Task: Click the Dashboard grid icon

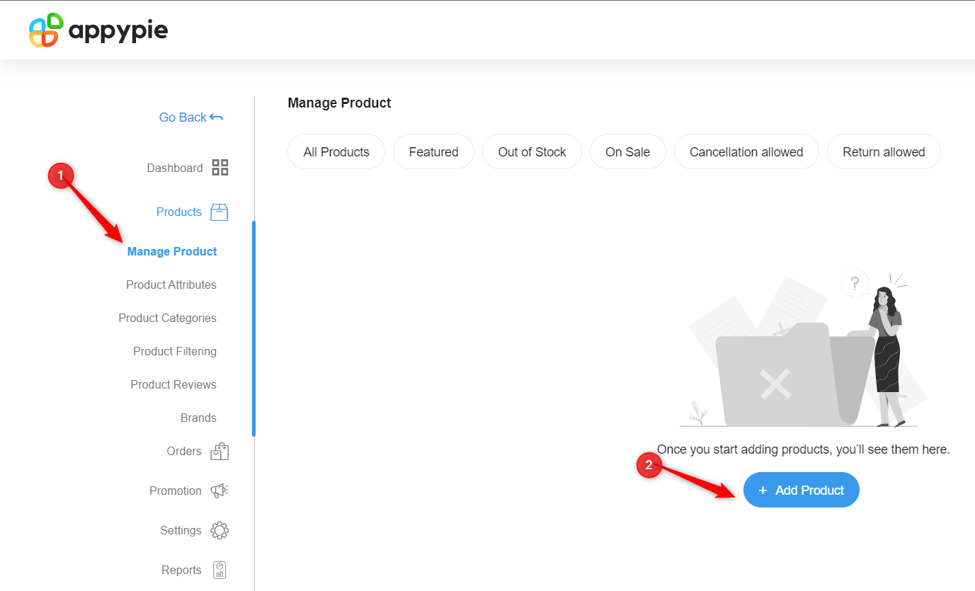Action: point(219,167)
